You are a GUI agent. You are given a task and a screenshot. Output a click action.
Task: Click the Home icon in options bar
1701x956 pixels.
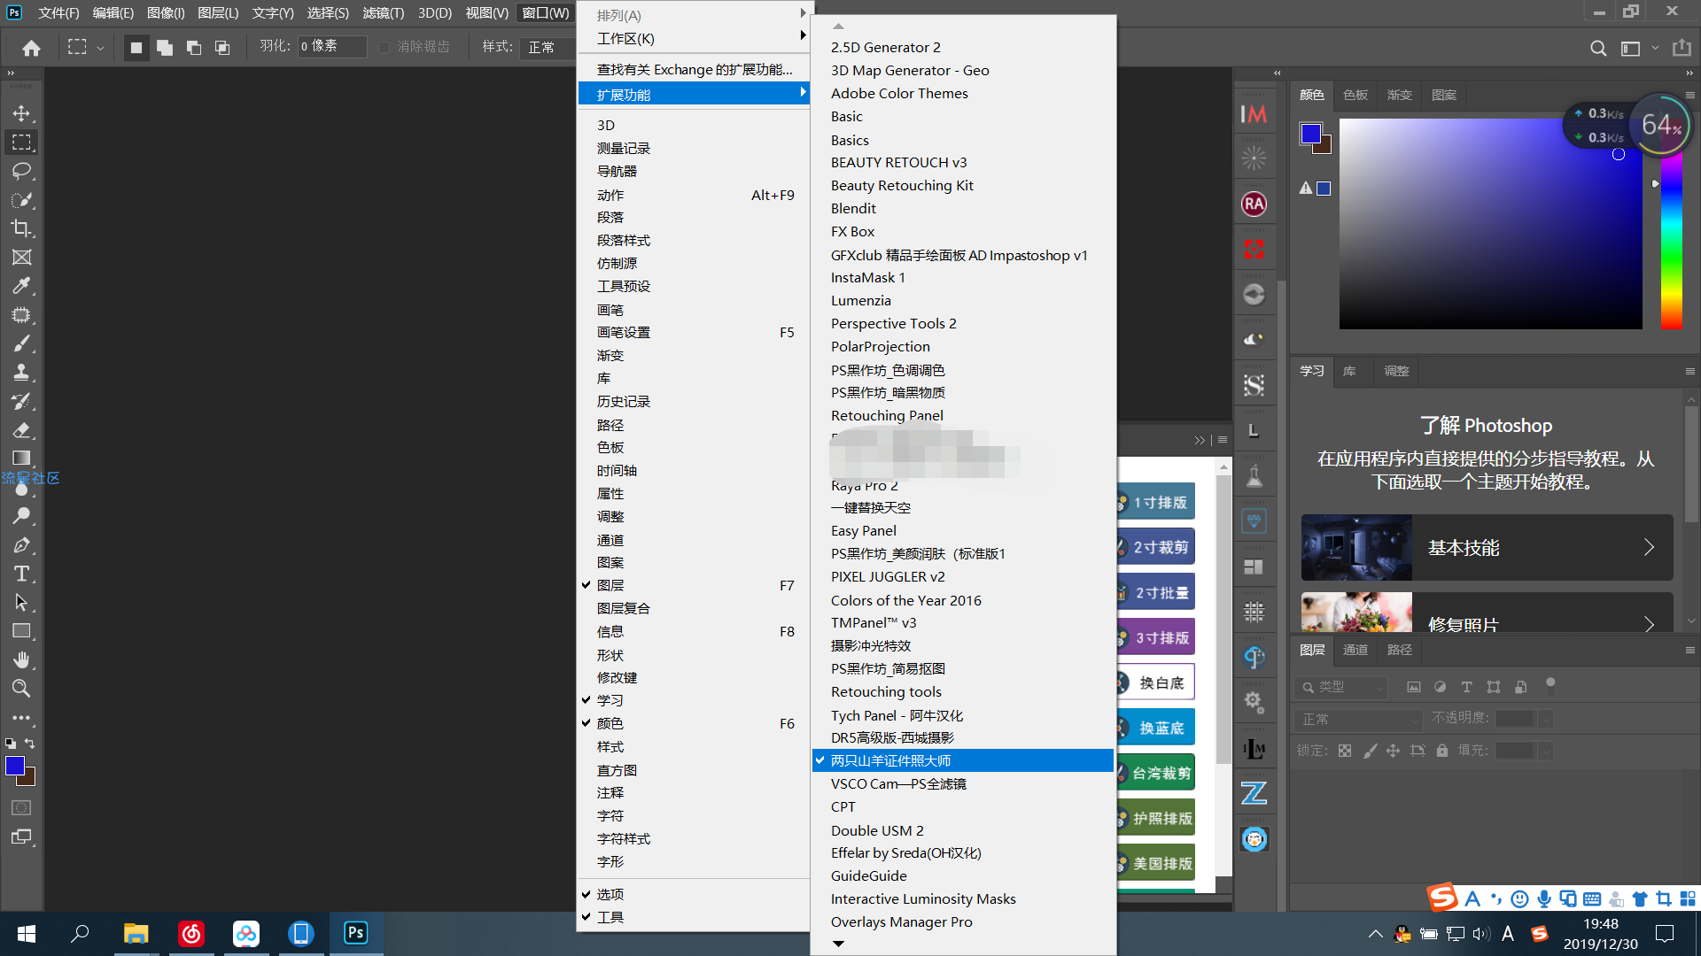pyautogui.click(x=31, y=48)
